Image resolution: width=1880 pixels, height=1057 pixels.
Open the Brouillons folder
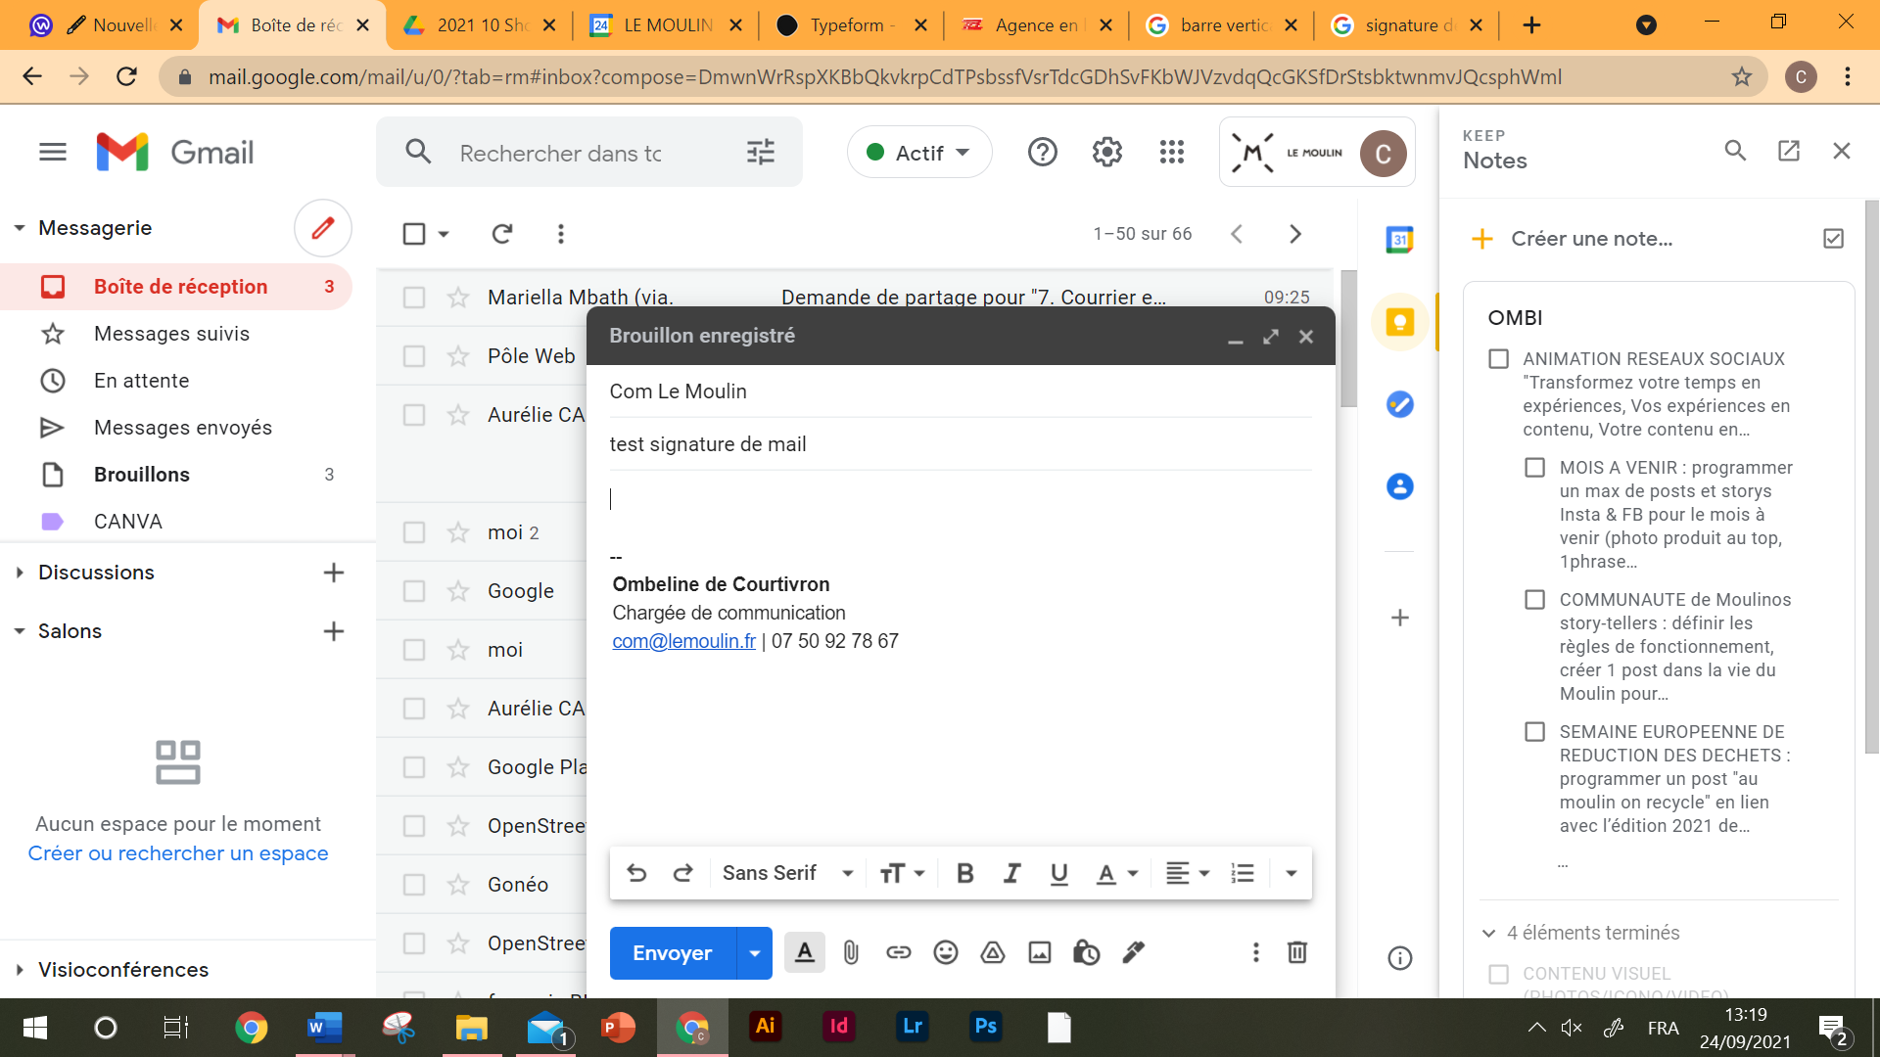[142, 475]
